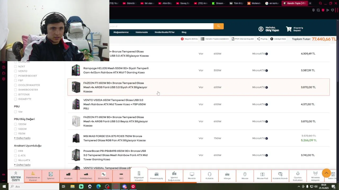
Task: Expand Daha Fazla under PSU Güç Değeri
Action: pyautogui.click(x=22, y=138)
